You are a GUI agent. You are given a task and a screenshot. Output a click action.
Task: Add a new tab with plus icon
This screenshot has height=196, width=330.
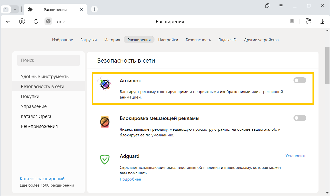click(94, 9)
